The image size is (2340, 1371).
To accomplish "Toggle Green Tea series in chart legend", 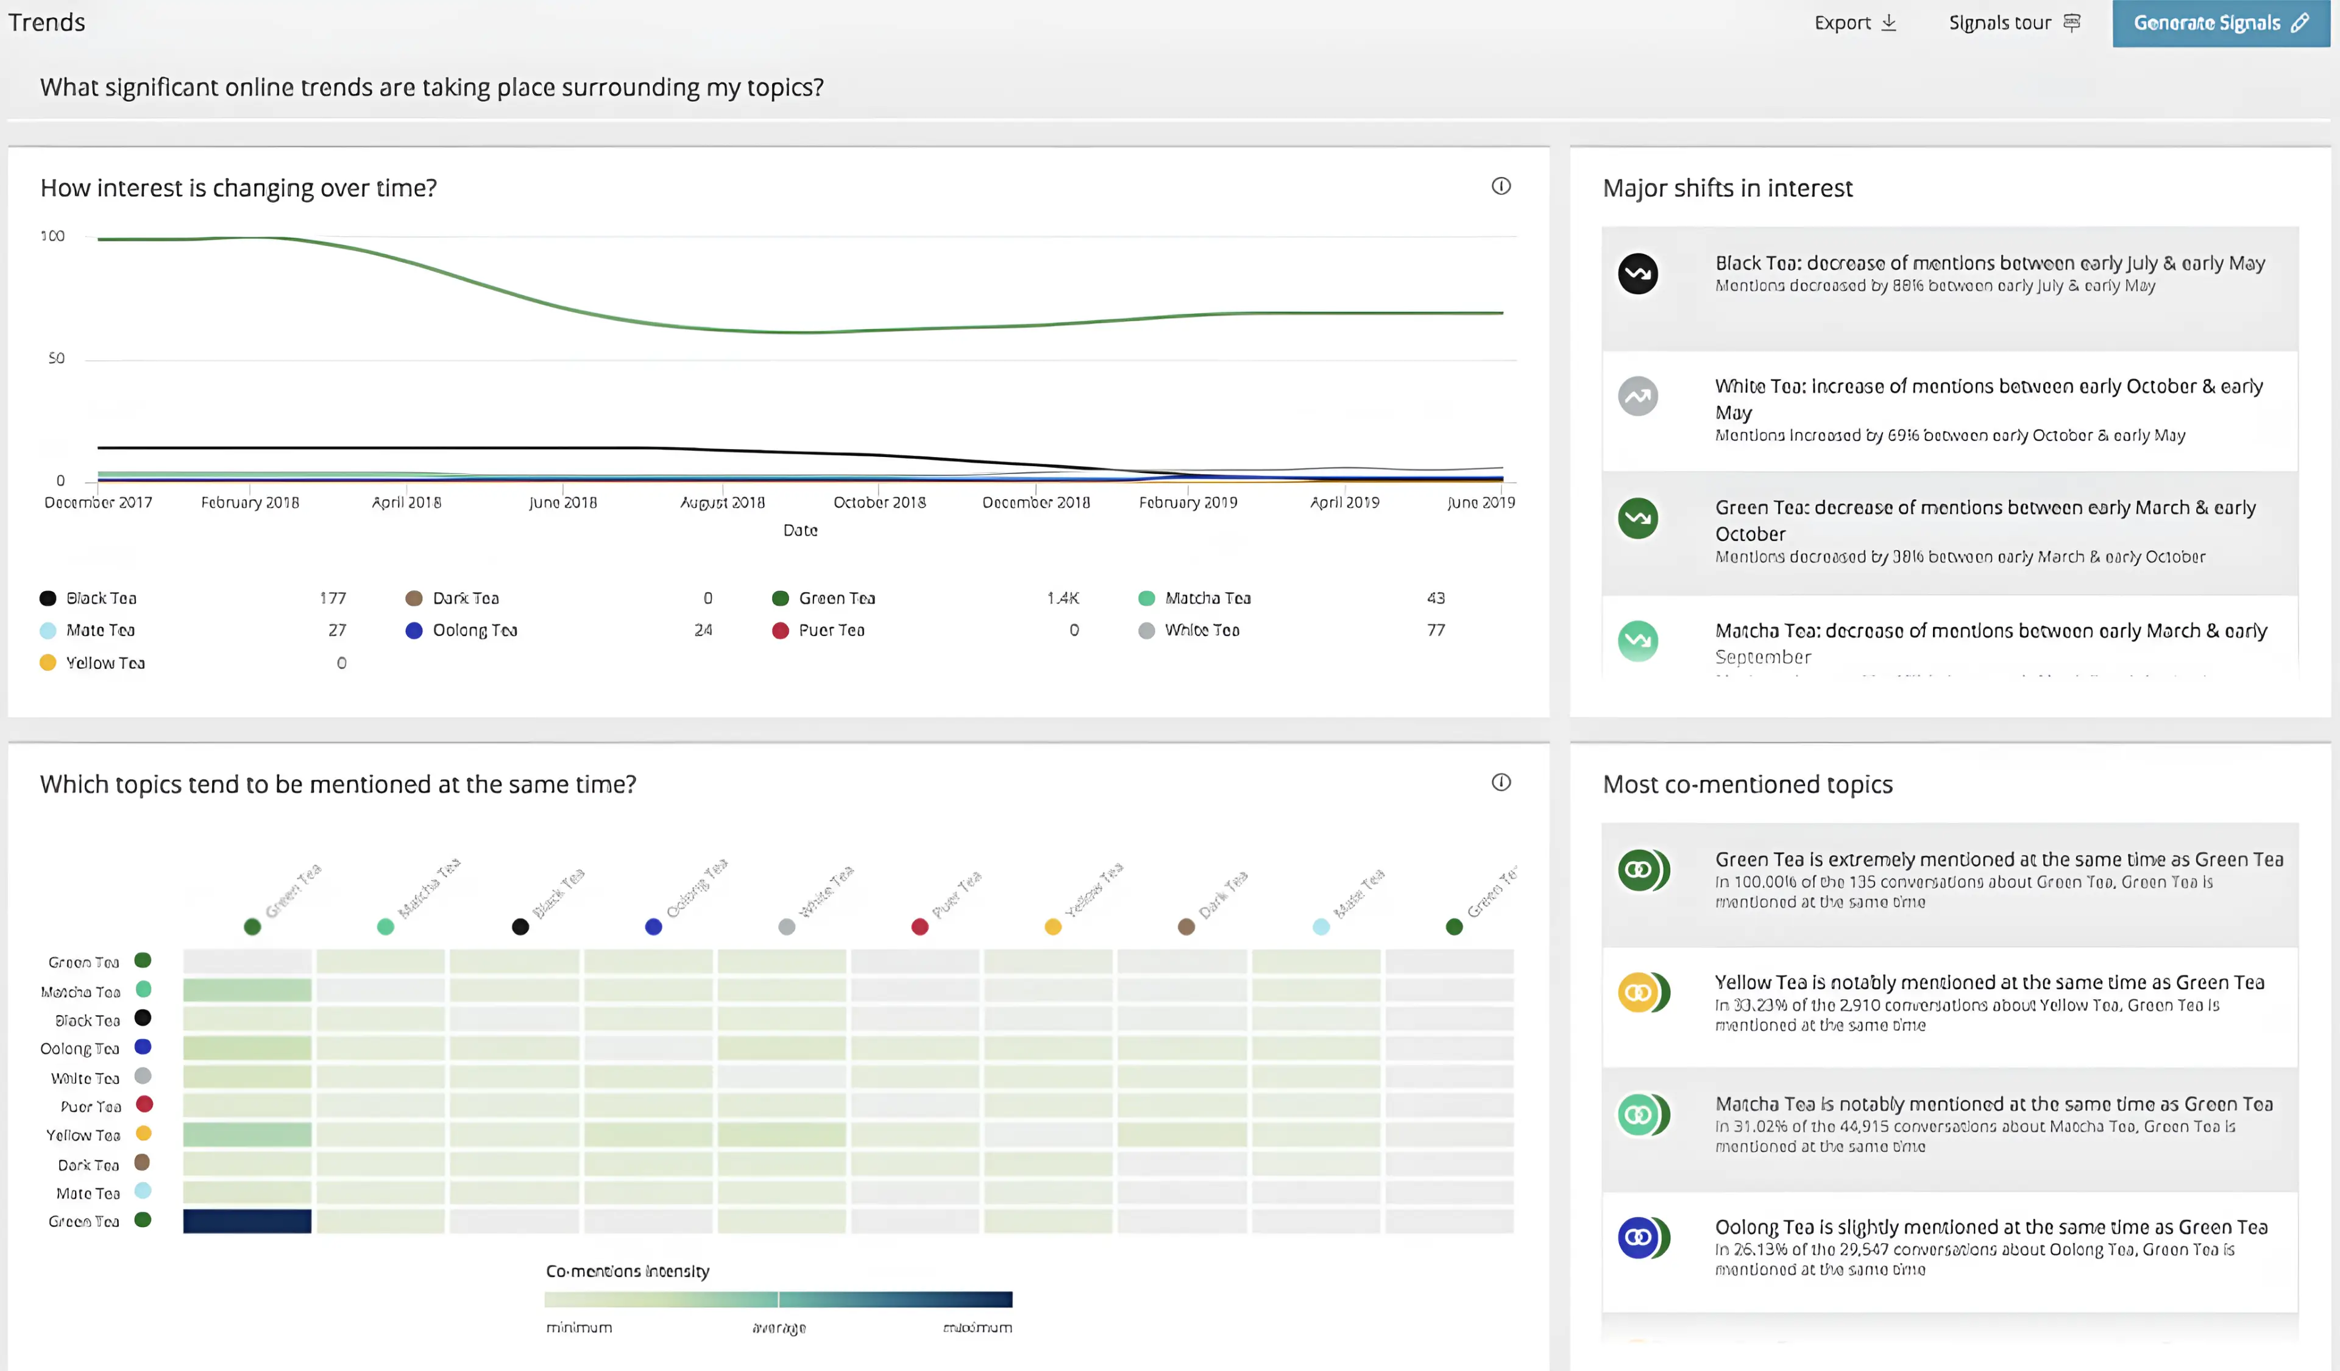I will pyautogui.click(x=824, y=599).
